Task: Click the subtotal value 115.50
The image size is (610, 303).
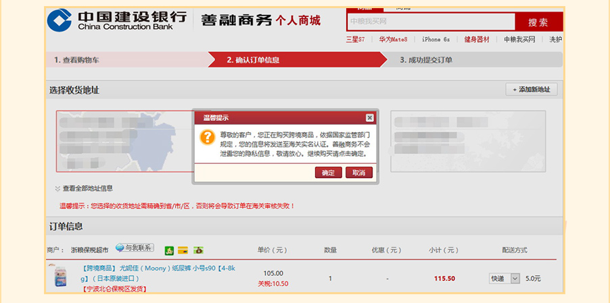Action: pyautogui.click(x=445, y=279)
